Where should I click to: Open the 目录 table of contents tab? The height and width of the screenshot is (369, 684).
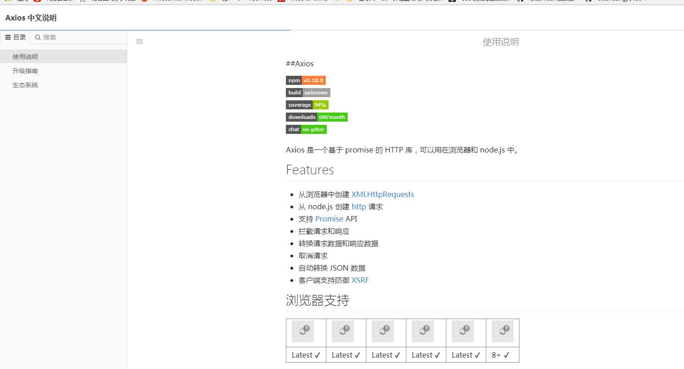[15, 37]
